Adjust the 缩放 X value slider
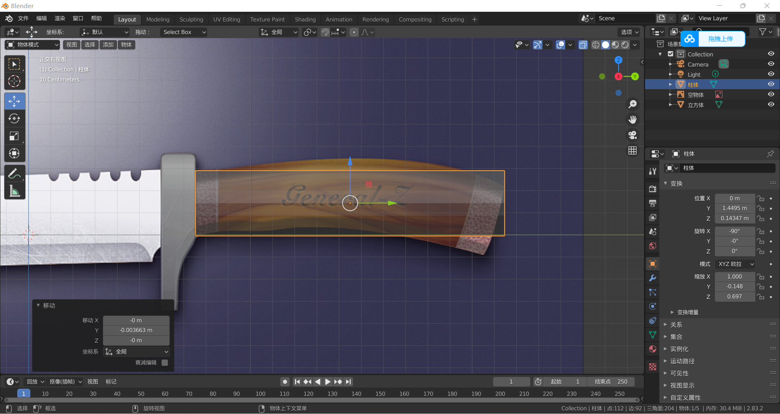 coord(735,277)
